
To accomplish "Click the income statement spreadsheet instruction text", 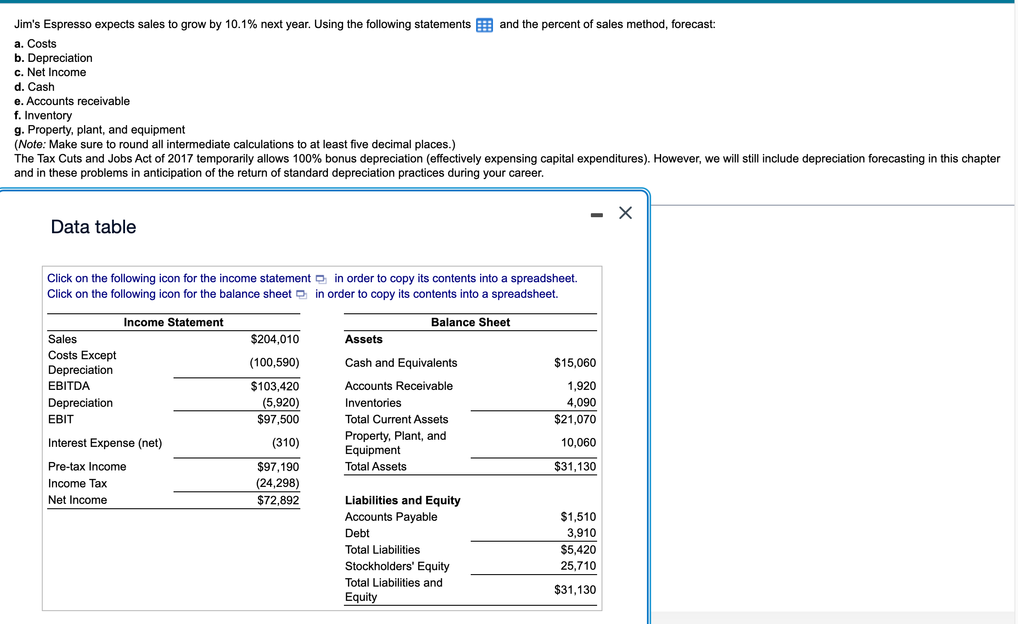I will [x=178, y=279].
